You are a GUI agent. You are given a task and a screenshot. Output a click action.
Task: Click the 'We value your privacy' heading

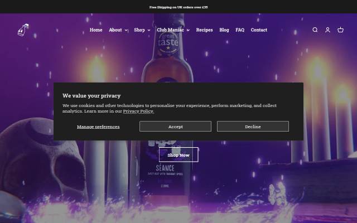91,95
